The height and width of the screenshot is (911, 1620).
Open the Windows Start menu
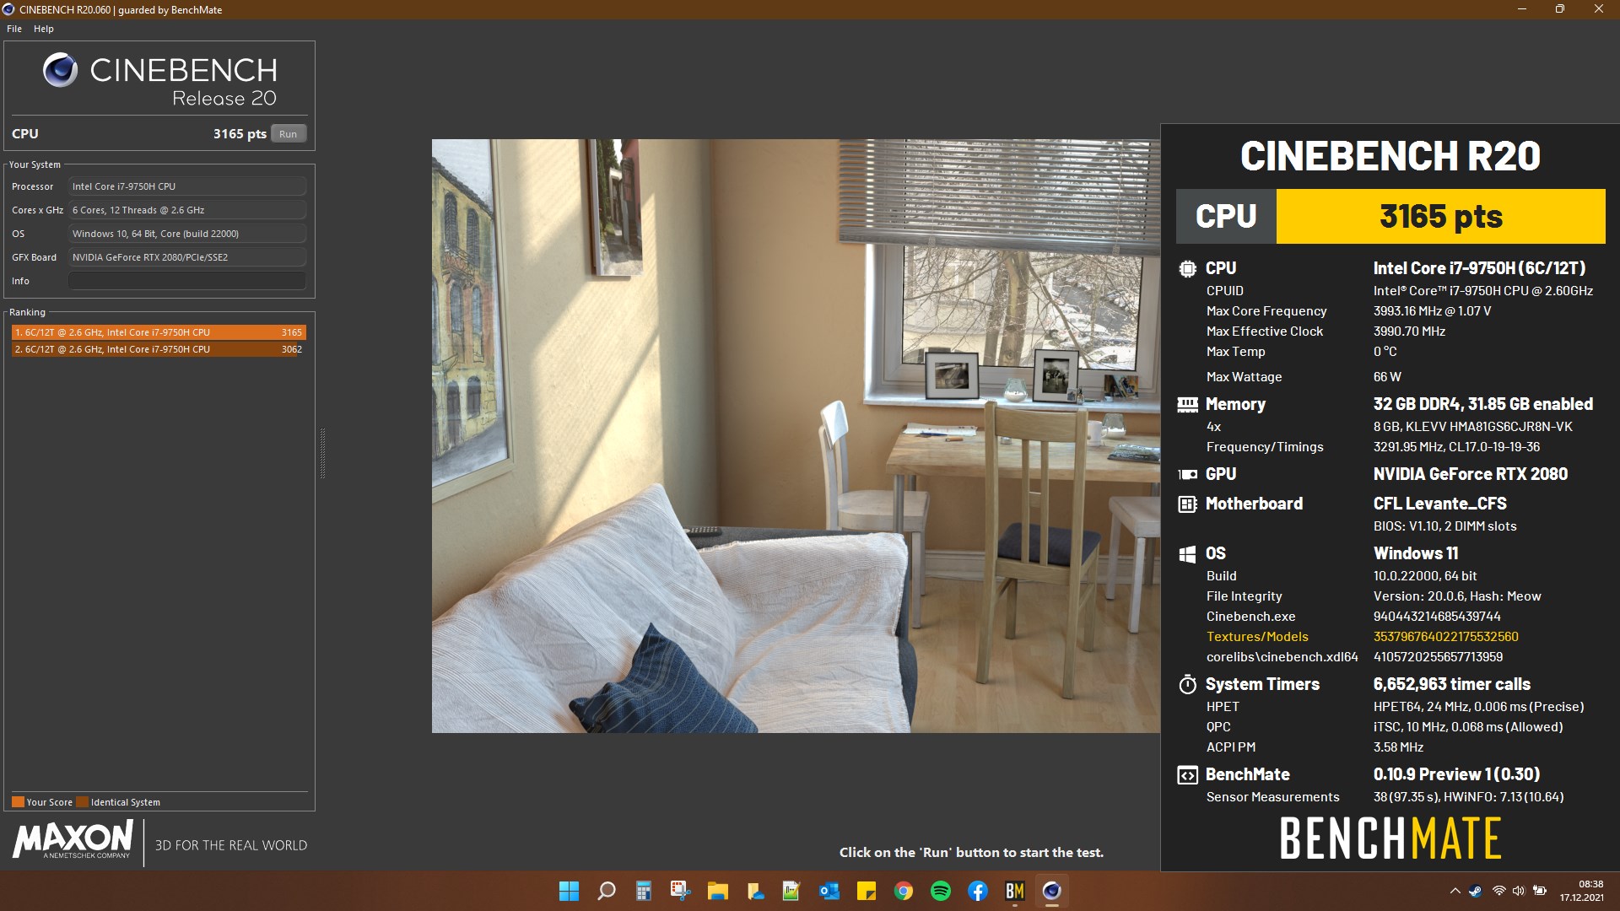pos(570,891)
